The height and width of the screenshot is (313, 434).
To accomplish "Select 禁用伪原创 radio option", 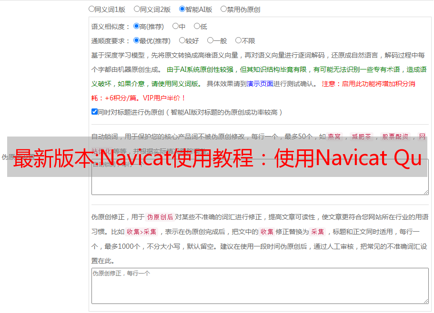I will [x=223, y=9].
